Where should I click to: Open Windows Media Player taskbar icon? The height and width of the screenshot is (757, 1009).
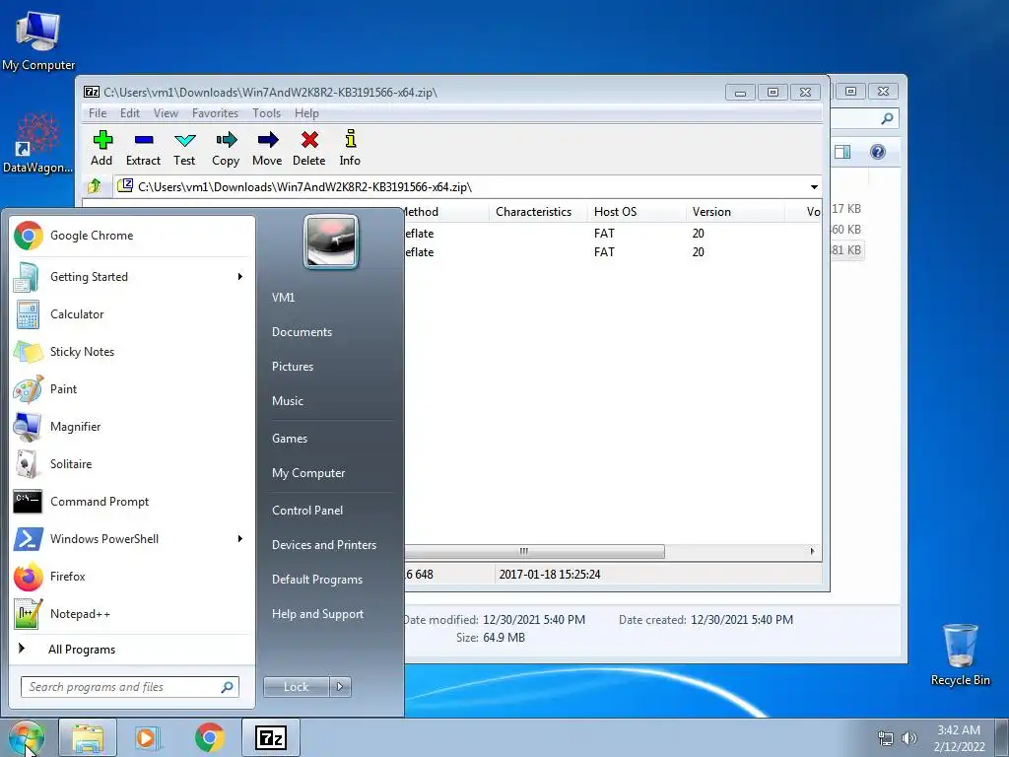[x=148, y=737]
